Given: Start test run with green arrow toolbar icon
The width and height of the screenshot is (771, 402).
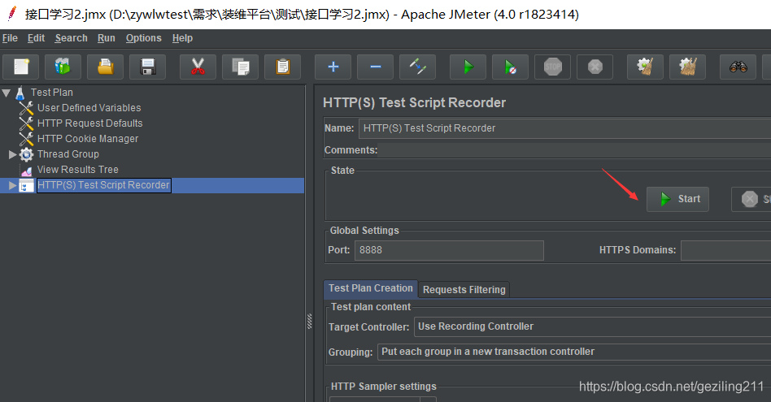Looking at the screenshot, I should tap(468, 67).
